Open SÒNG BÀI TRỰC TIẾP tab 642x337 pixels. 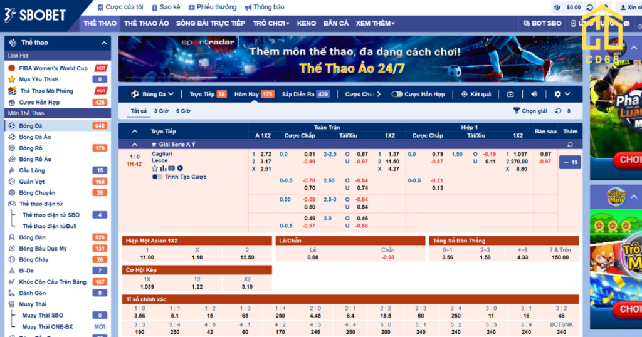211,23
